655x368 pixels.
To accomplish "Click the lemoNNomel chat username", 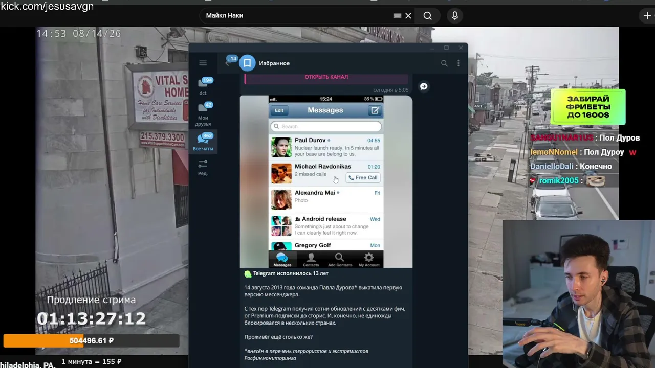I will coord(554,152).
